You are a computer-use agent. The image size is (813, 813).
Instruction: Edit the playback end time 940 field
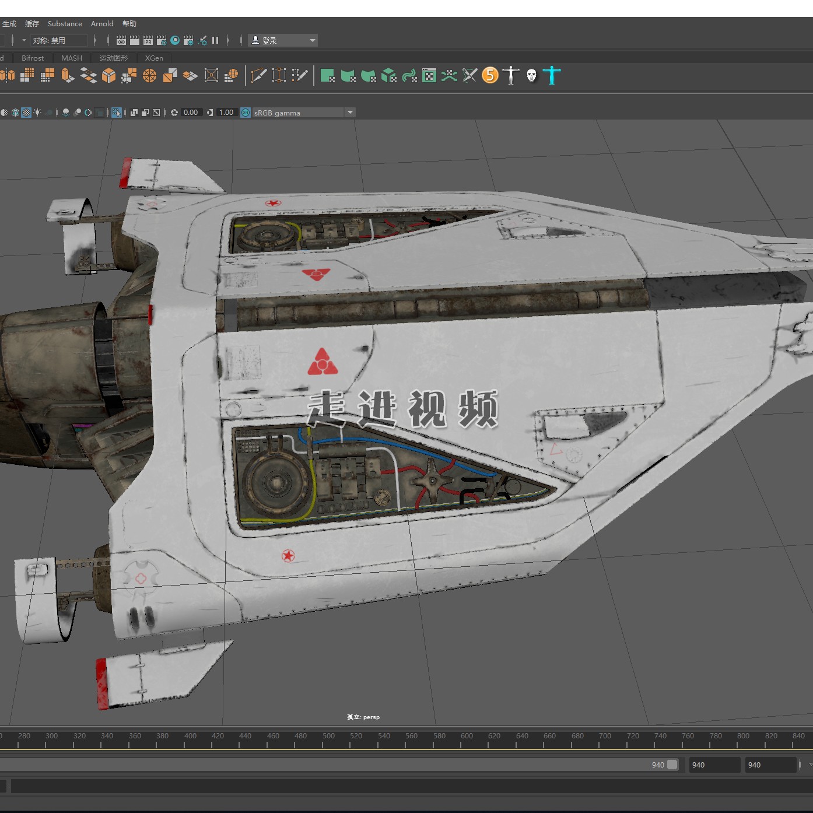point(714,765)
